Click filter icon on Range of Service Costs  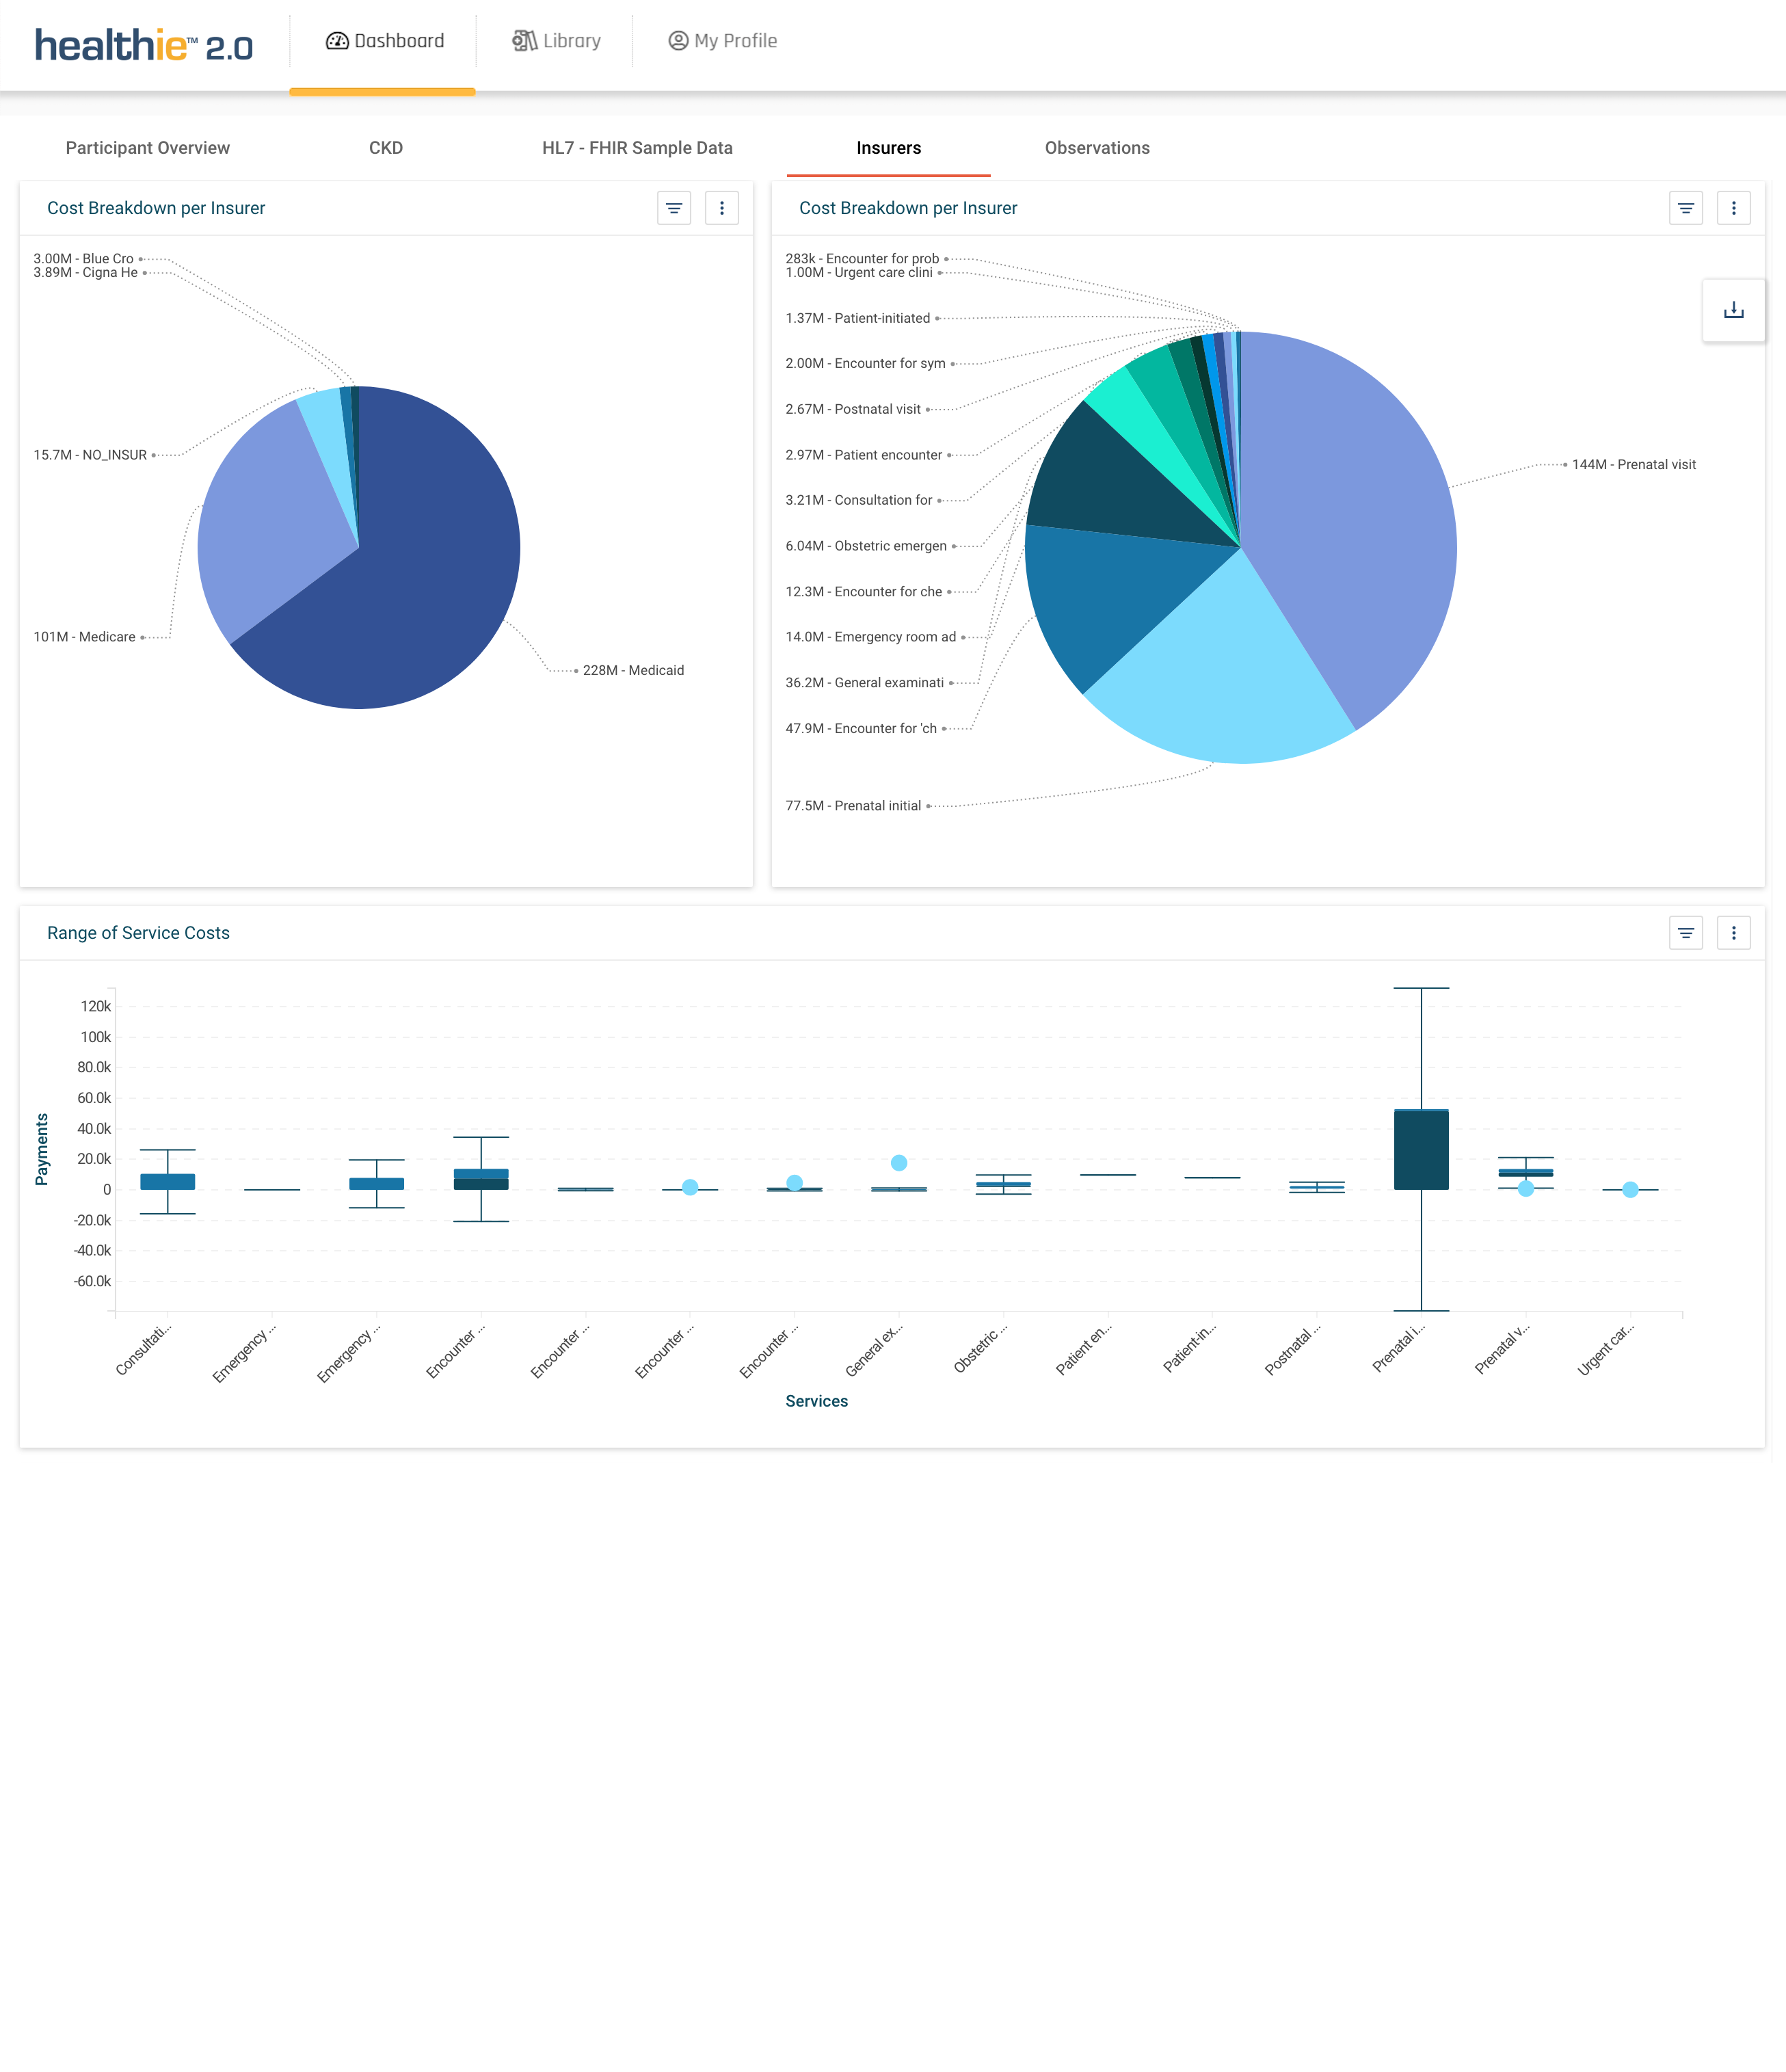(x=1686, y=933)
